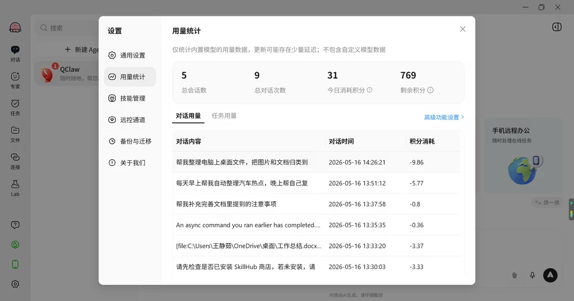Click the info icon beside 今日消耗积分
574x301 pixels.
click(369, 90)
